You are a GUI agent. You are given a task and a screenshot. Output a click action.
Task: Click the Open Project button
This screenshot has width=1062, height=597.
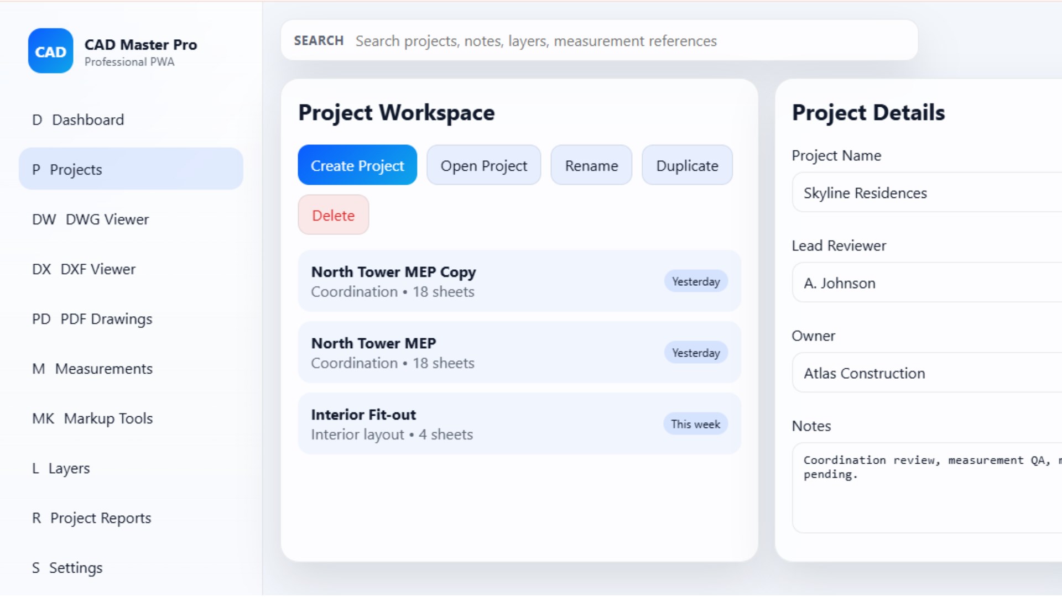click(x=483, y=165)
